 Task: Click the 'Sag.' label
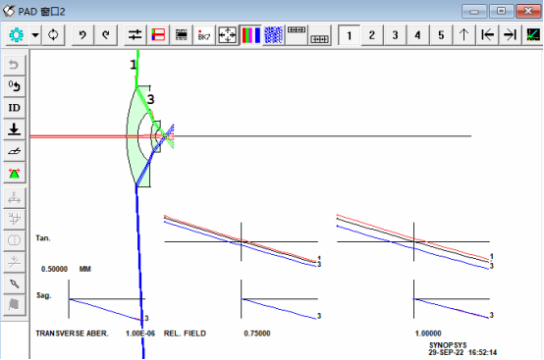[44, 295]
